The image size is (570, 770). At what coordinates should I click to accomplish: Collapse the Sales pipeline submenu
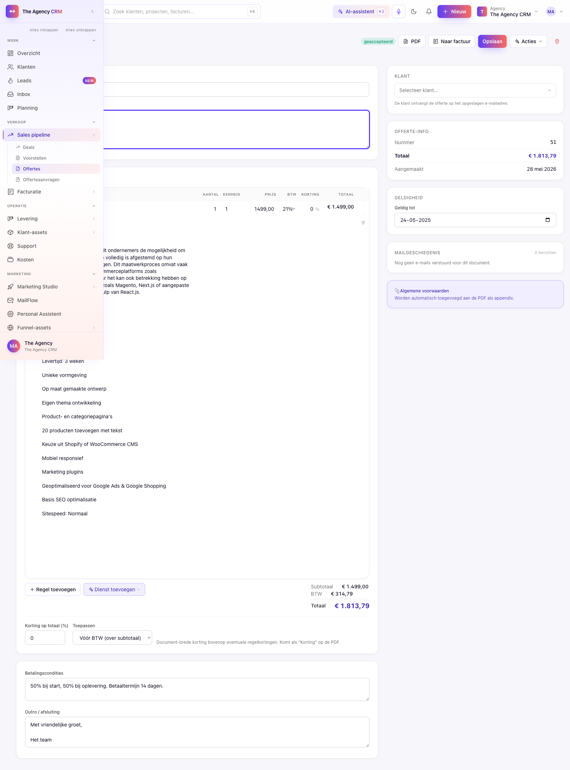point(94,135)
